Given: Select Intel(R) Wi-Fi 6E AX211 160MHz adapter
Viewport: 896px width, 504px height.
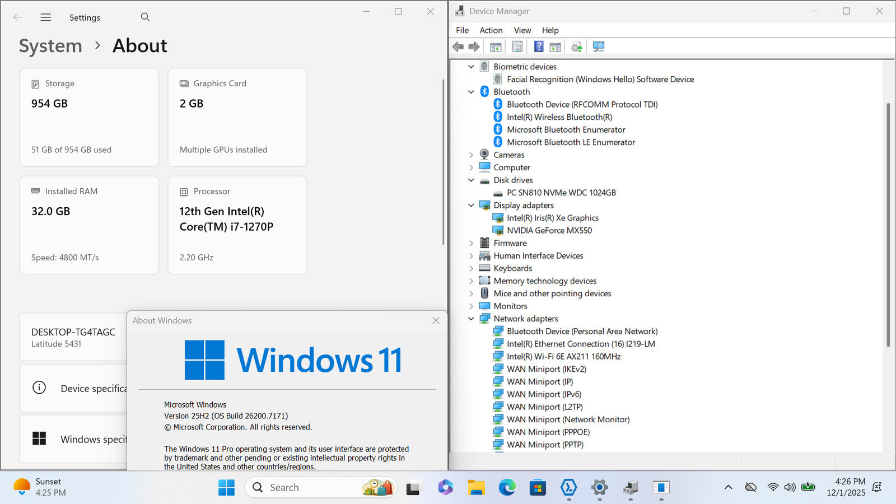Looking at the screenshot, I should click(563, 357).
